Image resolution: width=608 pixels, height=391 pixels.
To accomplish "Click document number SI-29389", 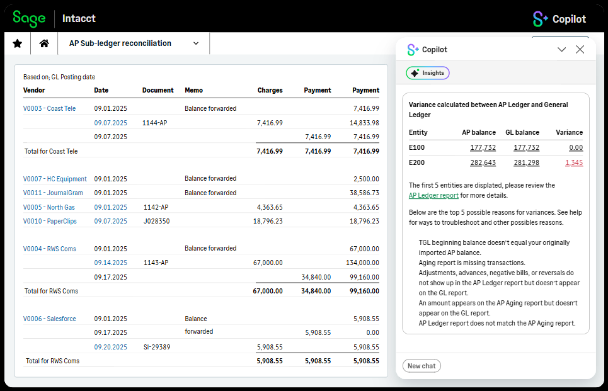I will point(157,347).
